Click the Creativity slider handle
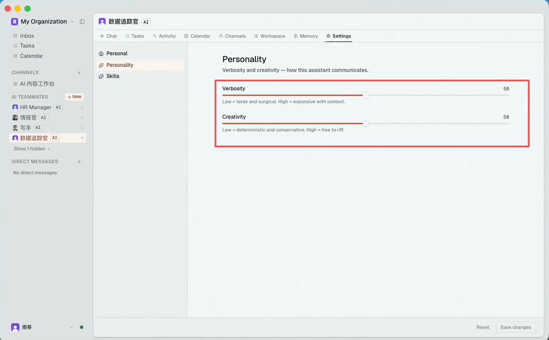The image size is (549, 340). 366,123
